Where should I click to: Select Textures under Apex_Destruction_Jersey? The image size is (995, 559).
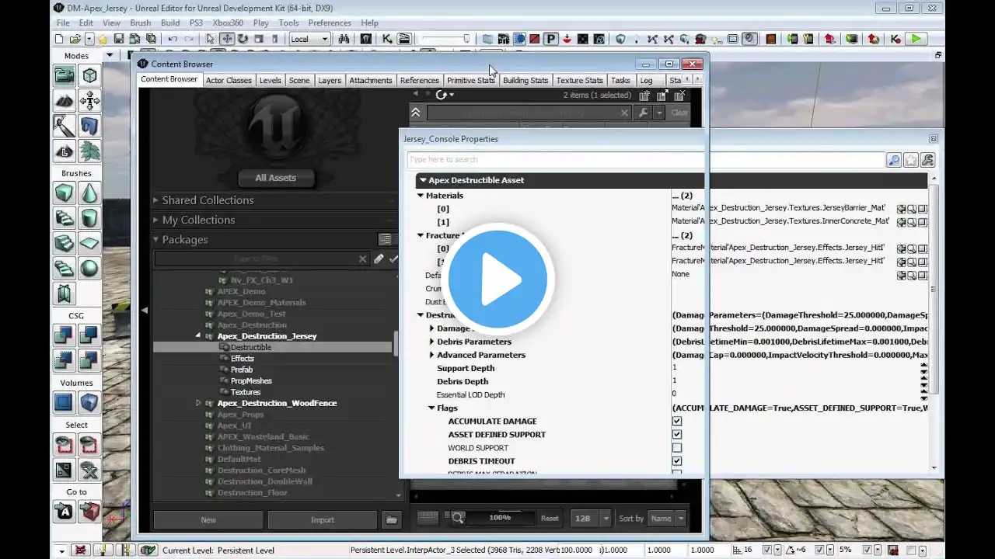(x=245, y=392)
